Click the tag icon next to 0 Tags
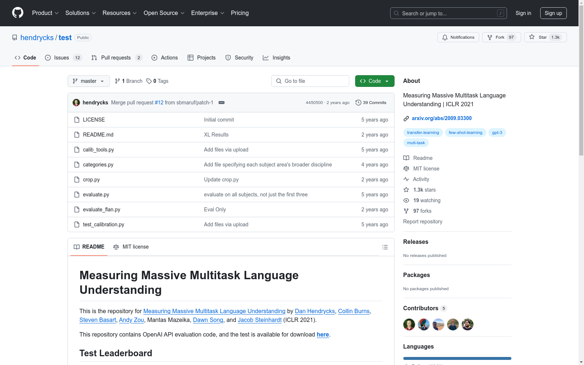This screenshot has width=584, height=365. click(149, 81)
